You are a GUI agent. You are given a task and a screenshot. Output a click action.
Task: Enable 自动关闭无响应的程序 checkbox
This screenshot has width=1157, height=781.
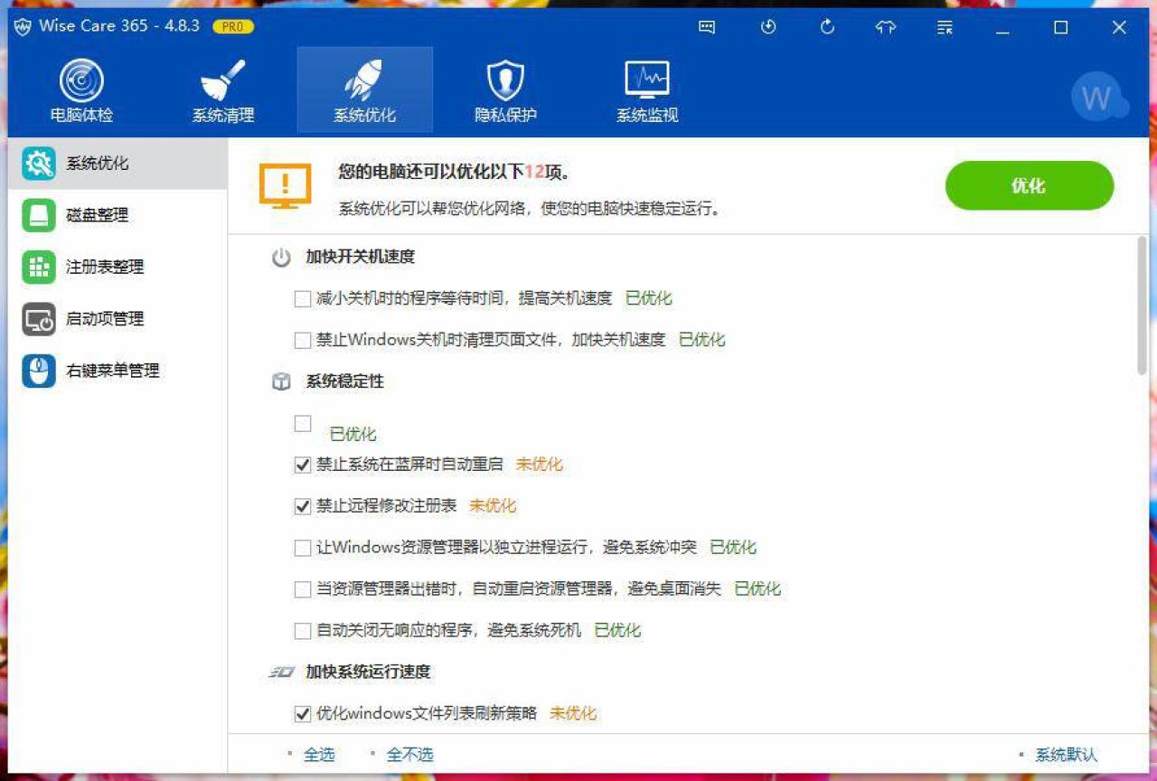[x=303, y=630]
